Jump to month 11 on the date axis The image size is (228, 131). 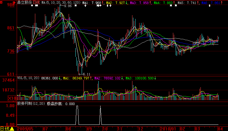(120, 129)
